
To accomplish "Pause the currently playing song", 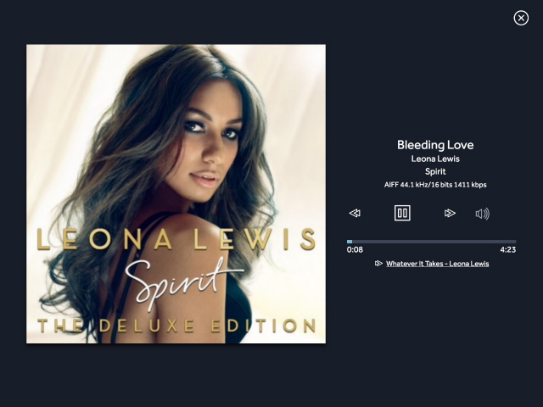I will tap(402, 213).
